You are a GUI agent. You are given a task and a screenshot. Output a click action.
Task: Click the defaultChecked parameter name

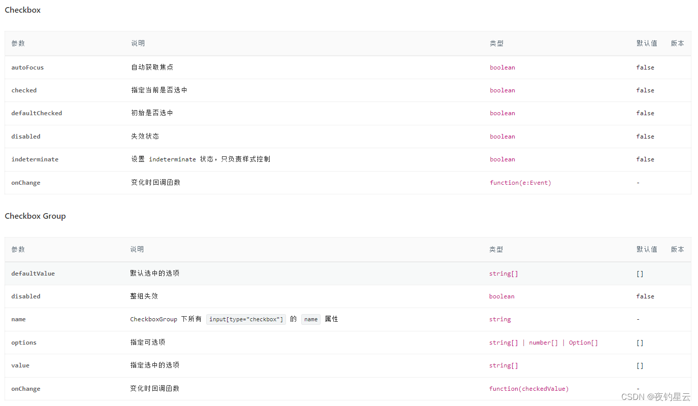coord(37,113)
